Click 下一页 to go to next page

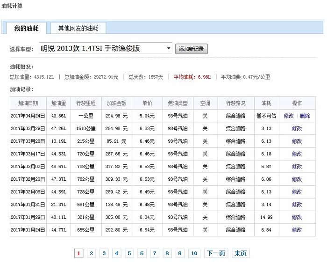216,253
